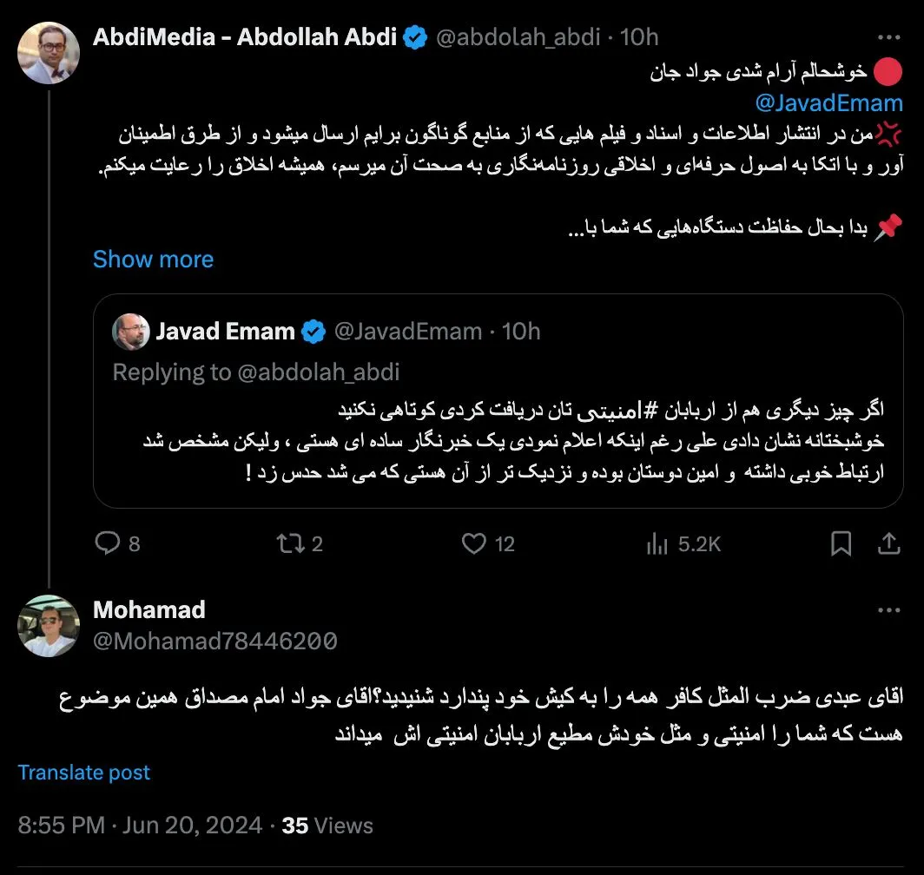
Task: Click the verified badge next to AbdiMedia
Action: point(414,36)
